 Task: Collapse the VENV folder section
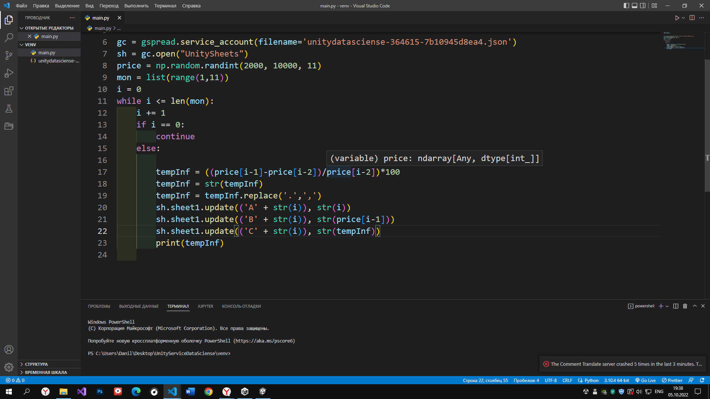coord(49,44)
